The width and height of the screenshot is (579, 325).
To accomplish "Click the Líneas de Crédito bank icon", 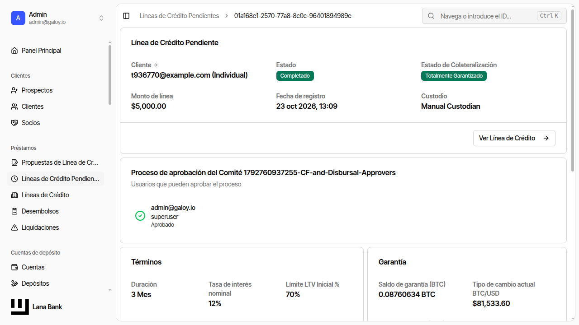I will 14,195.
